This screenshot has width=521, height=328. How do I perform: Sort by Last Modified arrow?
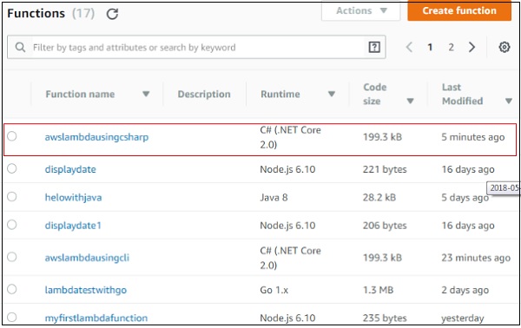click(508, 101)
